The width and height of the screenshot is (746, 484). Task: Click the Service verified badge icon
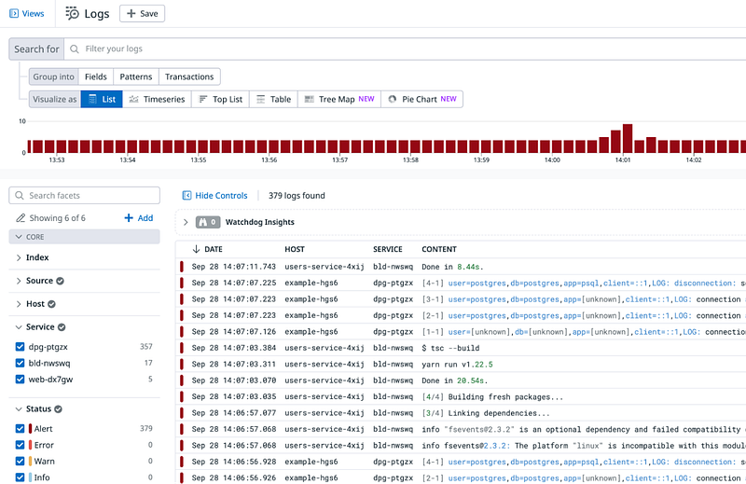click(x=62, y=327)
